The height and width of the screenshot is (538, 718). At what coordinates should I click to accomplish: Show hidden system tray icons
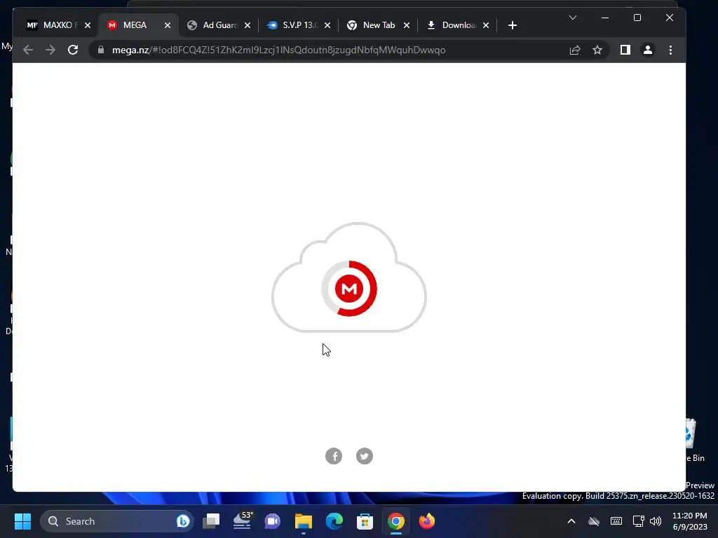coord(571,521)
